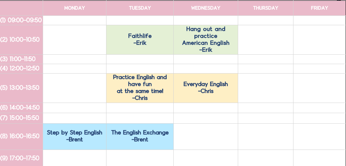Select the 15:00-15:50 time slot label
Viewport: 346px width, 166px height.
(x=21, y=118)
